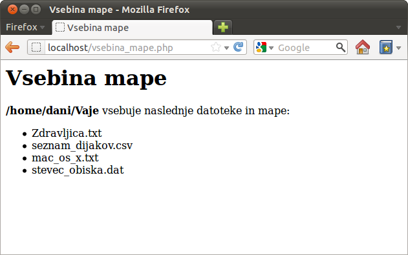Image resolution: width=408 pixels, height=255 pixels.
Task: Click the window title text
Action: tap(120, 10)
